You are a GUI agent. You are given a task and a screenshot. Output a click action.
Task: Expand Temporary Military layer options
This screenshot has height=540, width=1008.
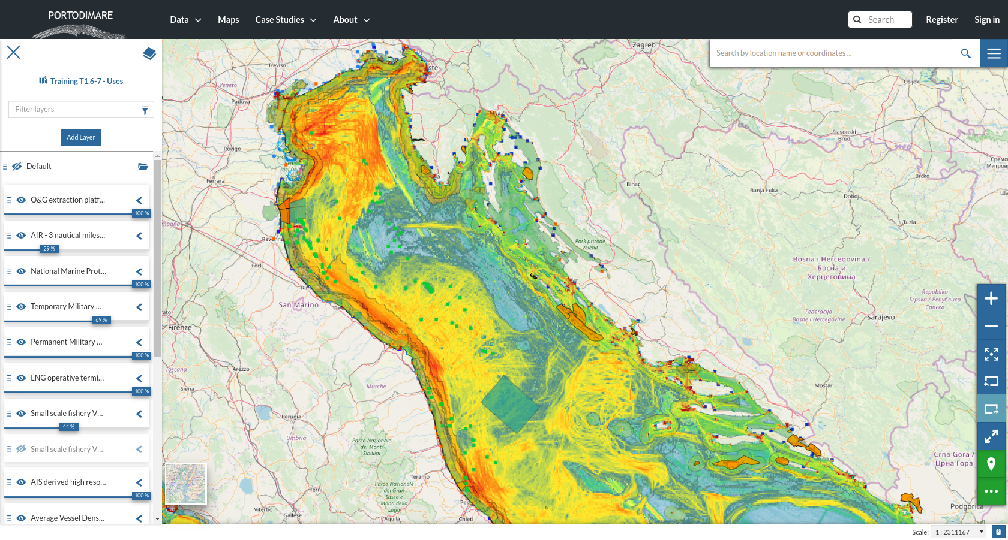point(139,307)
